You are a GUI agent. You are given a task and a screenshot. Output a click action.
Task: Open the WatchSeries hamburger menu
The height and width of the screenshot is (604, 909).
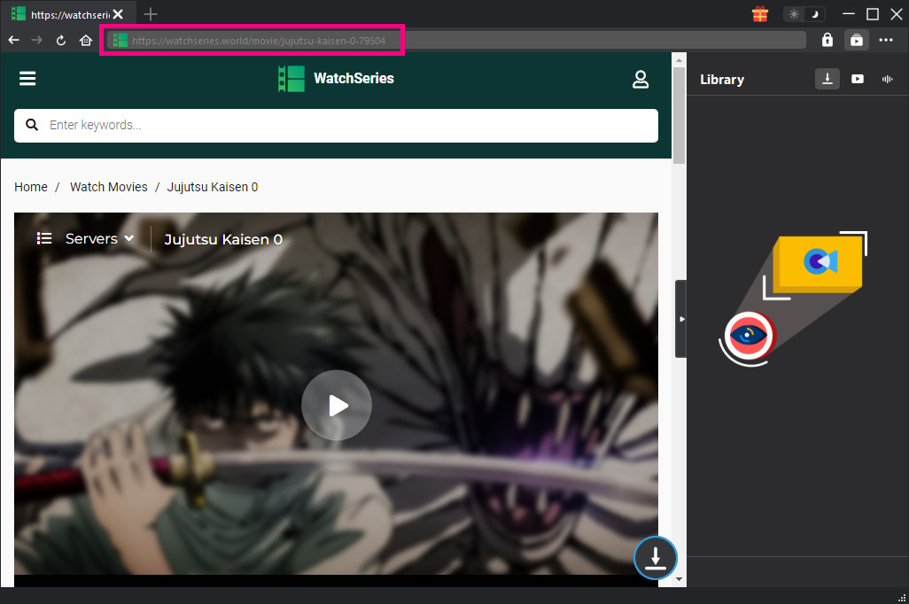point(27,78)
